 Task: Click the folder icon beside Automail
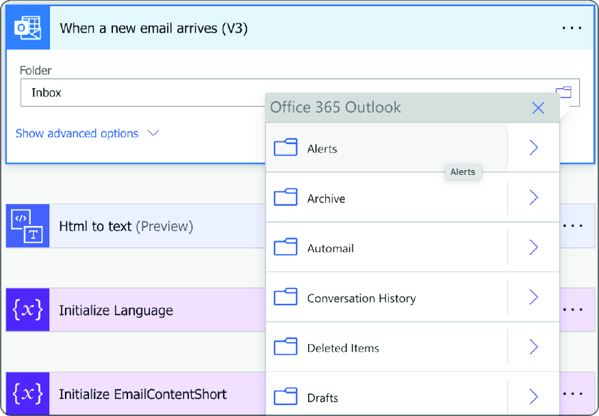pyautogui.click(x=285, y=247)
